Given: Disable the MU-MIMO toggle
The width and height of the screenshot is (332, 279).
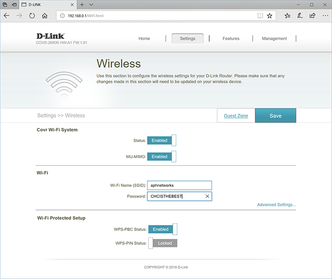Looking at the screenshot, I should pos(162,157).
